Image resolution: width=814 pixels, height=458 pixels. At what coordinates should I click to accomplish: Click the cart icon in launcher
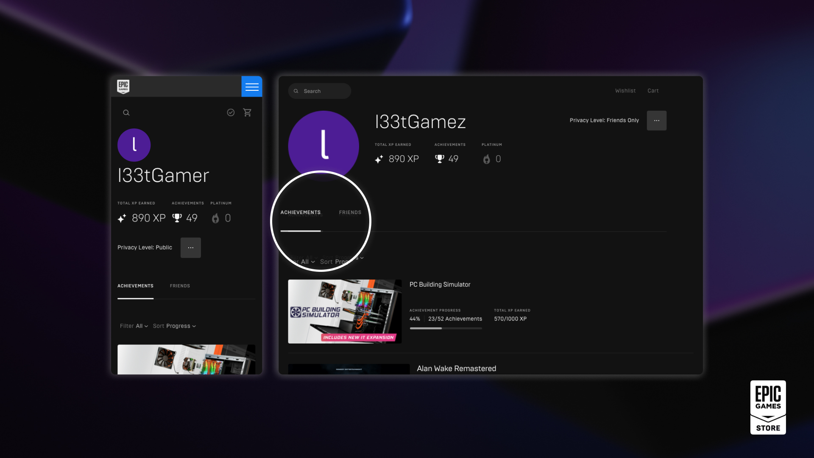click(x=247, y=112)
